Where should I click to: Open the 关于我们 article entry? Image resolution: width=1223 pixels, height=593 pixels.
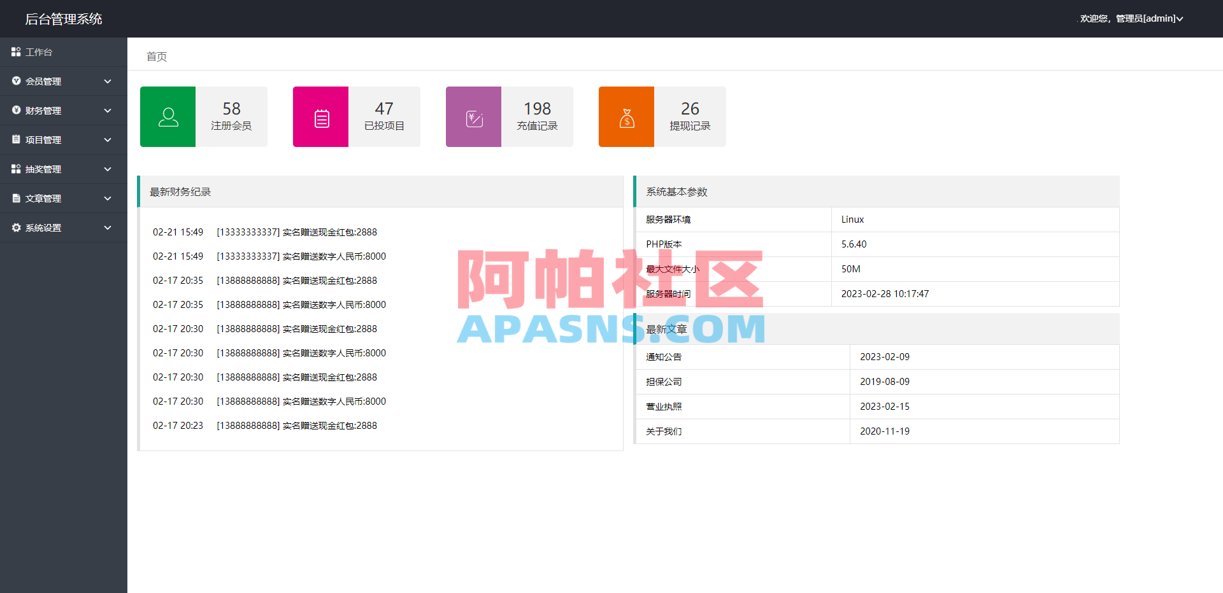pos(662,431)
